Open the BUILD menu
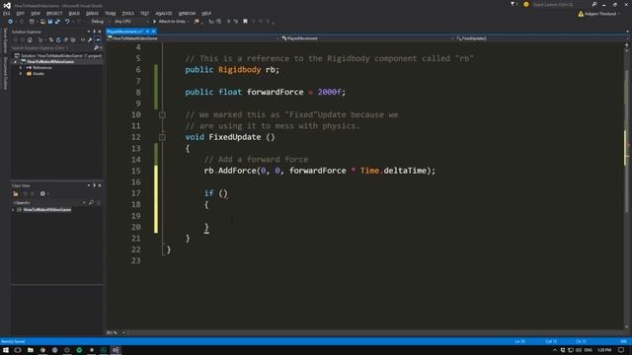 [x=74, y=13]
